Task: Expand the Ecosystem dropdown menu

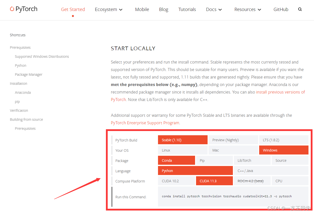Action: [x=109, y=9]
